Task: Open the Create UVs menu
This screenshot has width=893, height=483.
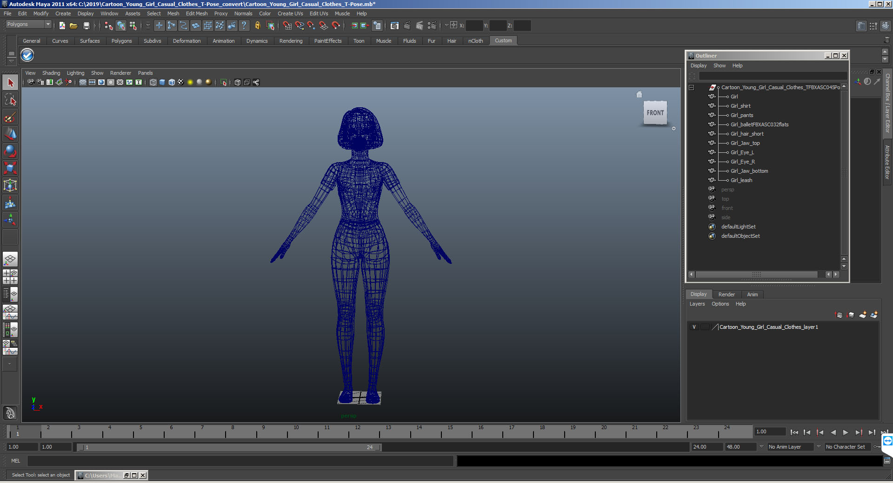Action: tap(290, 13)
